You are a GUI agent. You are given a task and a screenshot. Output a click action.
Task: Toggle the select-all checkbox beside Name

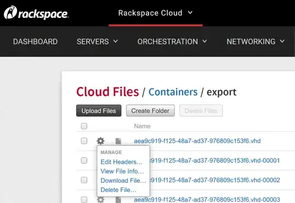click(84, 126)
